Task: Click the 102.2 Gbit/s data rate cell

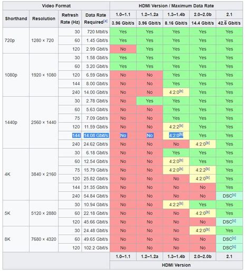Action: point(96,248)
